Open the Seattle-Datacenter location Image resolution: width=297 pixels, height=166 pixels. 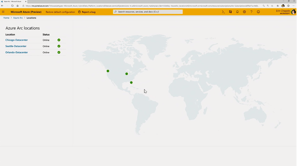click(x=16, y=46)
